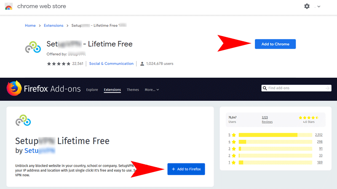Filter by 2 star rating label
The image size is (337, 189).
232,155
